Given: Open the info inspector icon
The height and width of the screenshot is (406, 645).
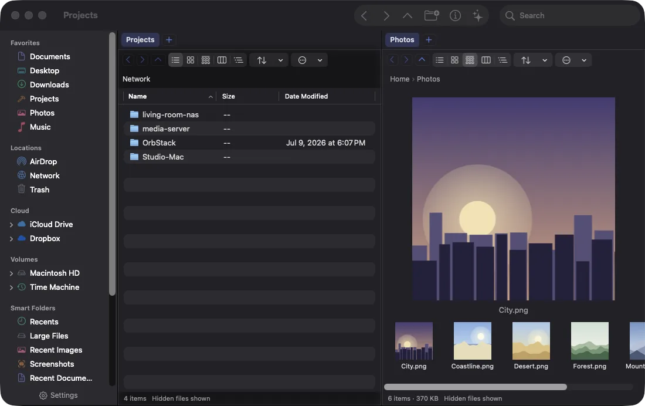Looking at the screenshot, I should [455, 16].
